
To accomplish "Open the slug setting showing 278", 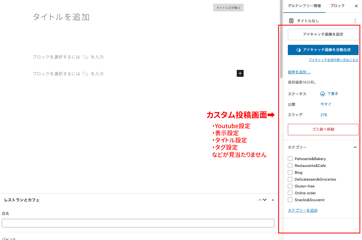I will coord(323,115).
